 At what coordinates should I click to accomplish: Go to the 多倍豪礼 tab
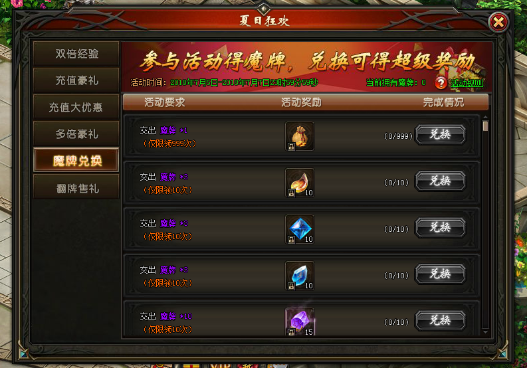[76, 134]
